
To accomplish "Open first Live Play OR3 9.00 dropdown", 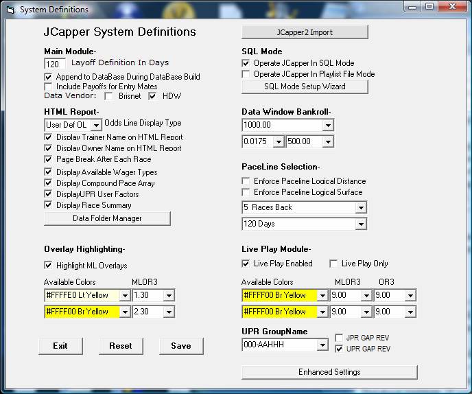I will tap(410, 295).
